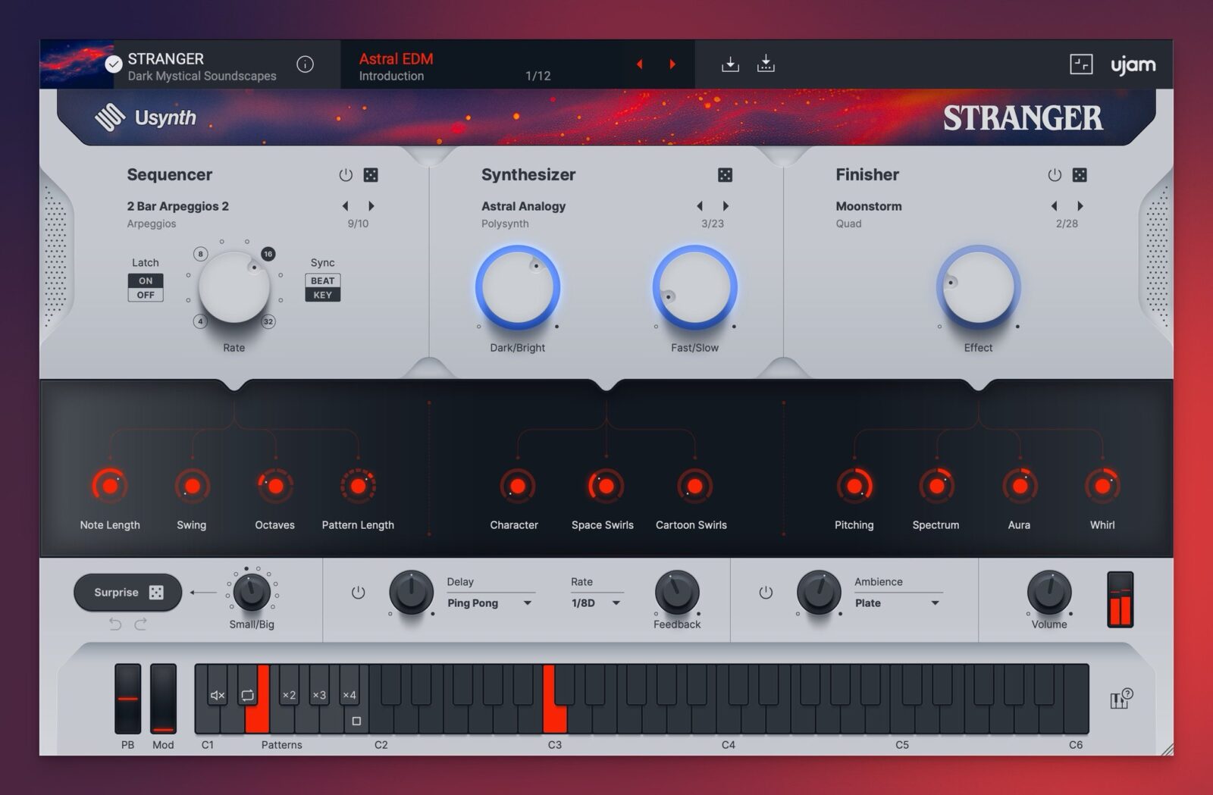Click the mute pattern key icon

[218, 695]
